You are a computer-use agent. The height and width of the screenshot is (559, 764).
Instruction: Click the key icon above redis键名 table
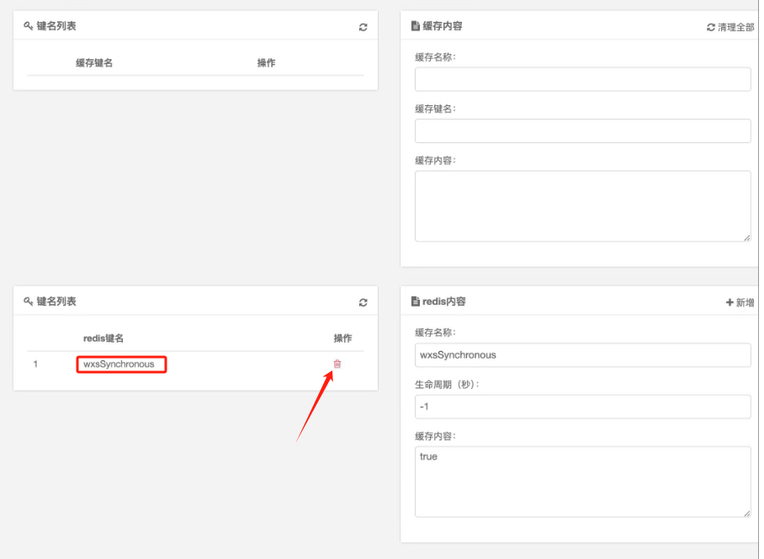pyautogui.click(x=29, y=301)
